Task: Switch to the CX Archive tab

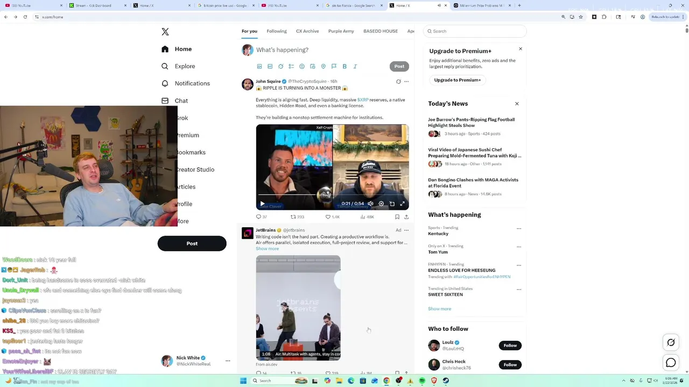Action: pos(307,31)
